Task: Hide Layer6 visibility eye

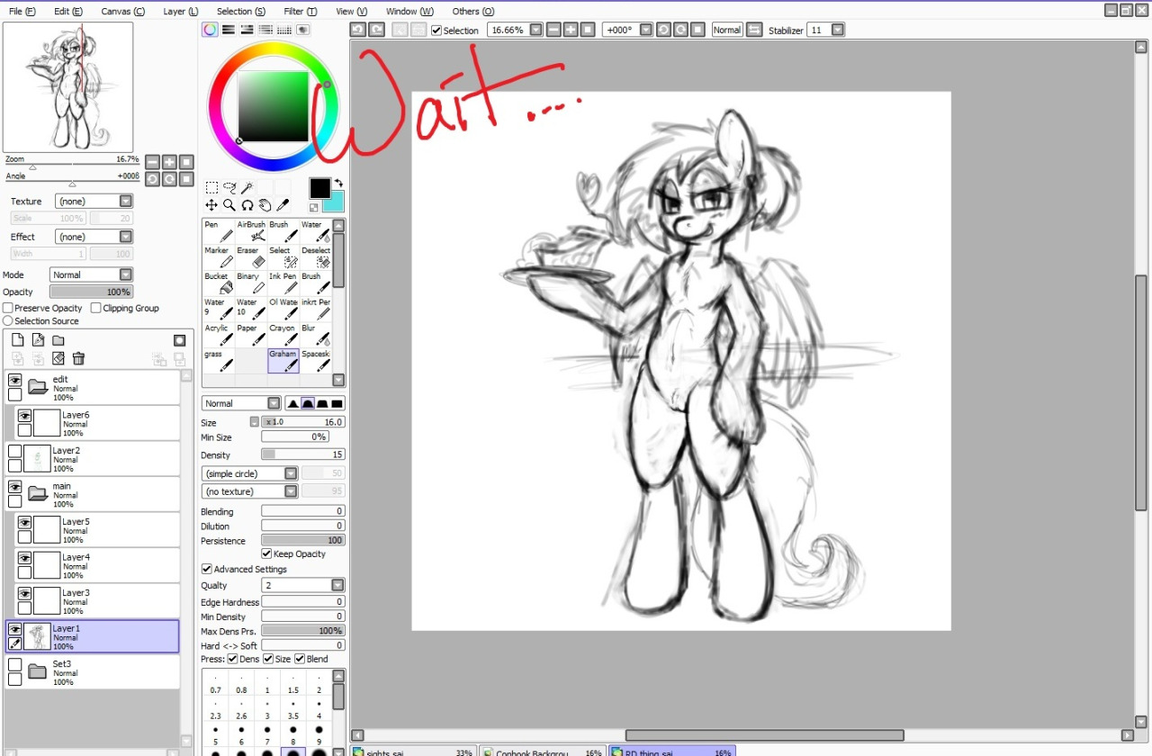Action: (24, 416)
